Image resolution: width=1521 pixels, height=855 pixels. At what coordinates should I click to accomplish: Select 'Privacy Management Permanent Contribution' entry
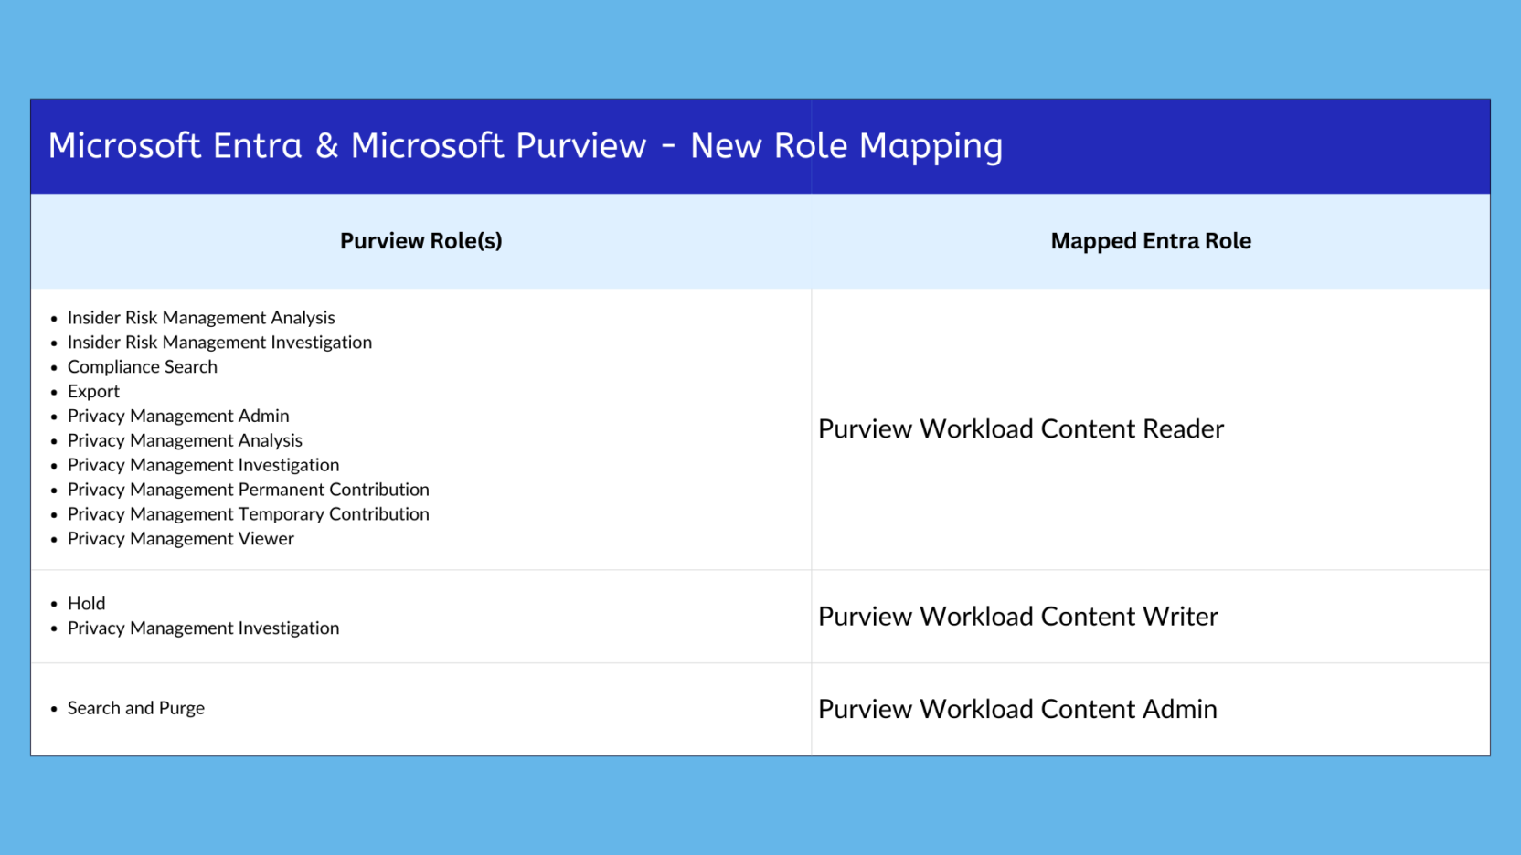pos(249,491)
